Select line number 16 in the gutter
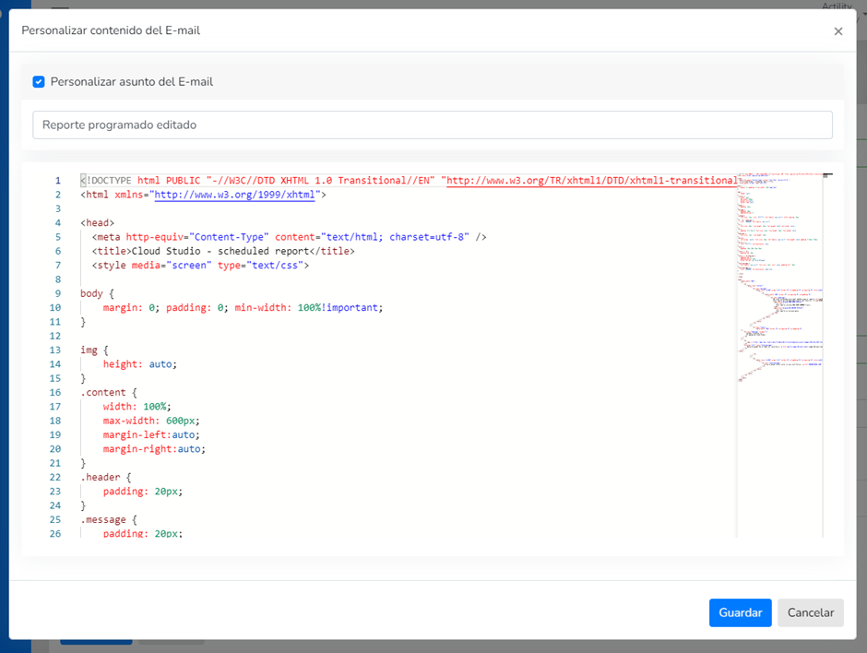Image resolution: width=867 pixels, height=653 pixels. [x=55, y=392]
